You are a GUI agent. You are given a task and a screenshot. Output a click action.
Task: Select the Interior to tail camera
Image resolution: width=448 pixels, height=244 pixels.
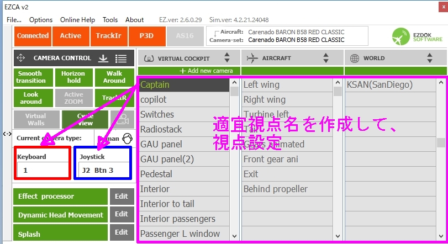(x=185, y=204)
